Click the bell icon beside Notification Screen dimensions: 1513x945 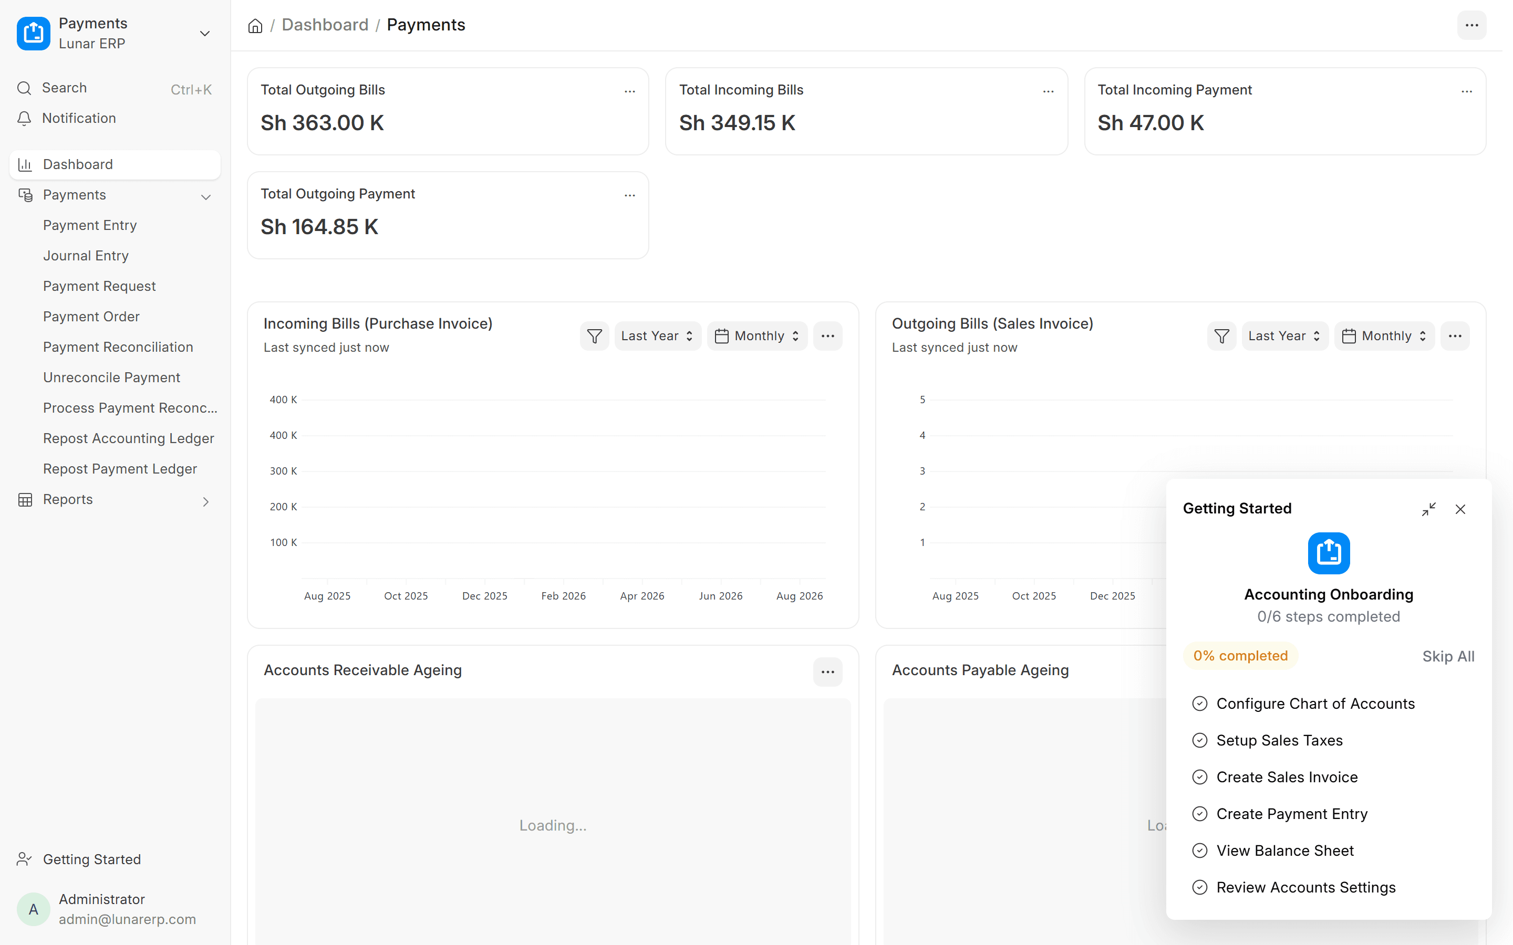24,118
